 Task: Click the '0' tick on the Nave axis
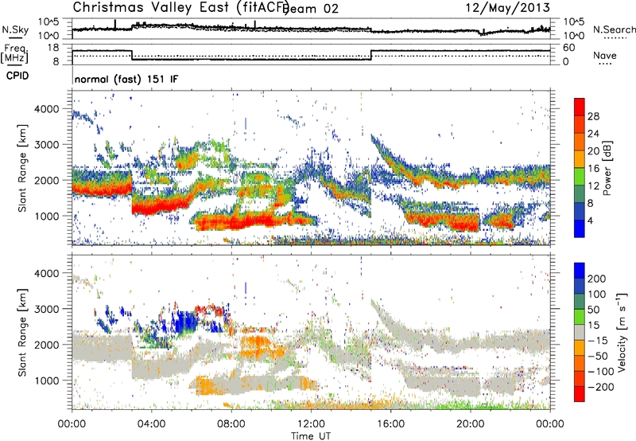click(x=566, y=62)
